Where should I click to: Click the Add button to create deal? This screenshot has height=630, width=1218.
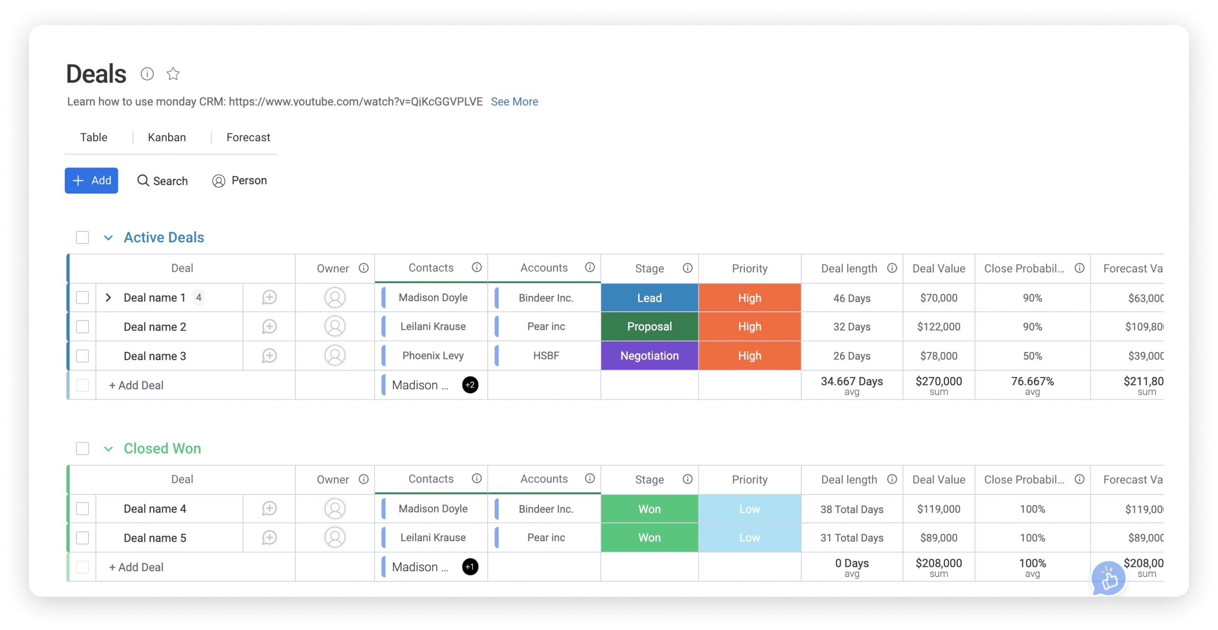click(x=91, y=180)
